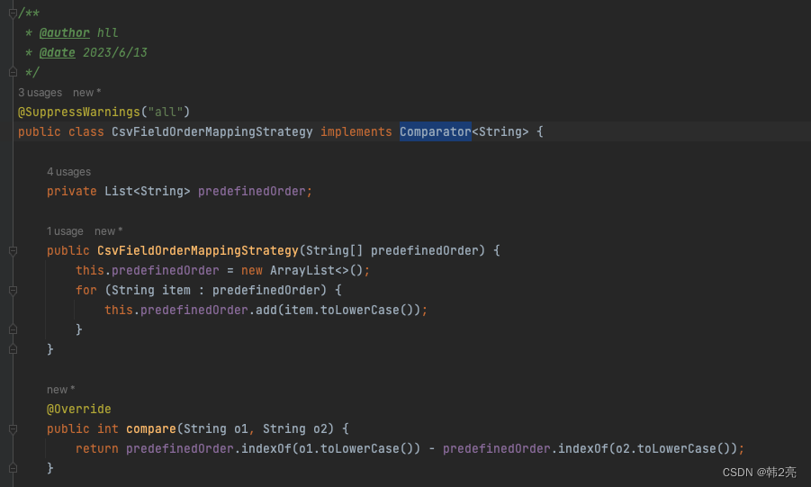This screenshot has width=811, height=487.
Task: Click the 'for' keyword in the loop
Action: tap(86, 291)
